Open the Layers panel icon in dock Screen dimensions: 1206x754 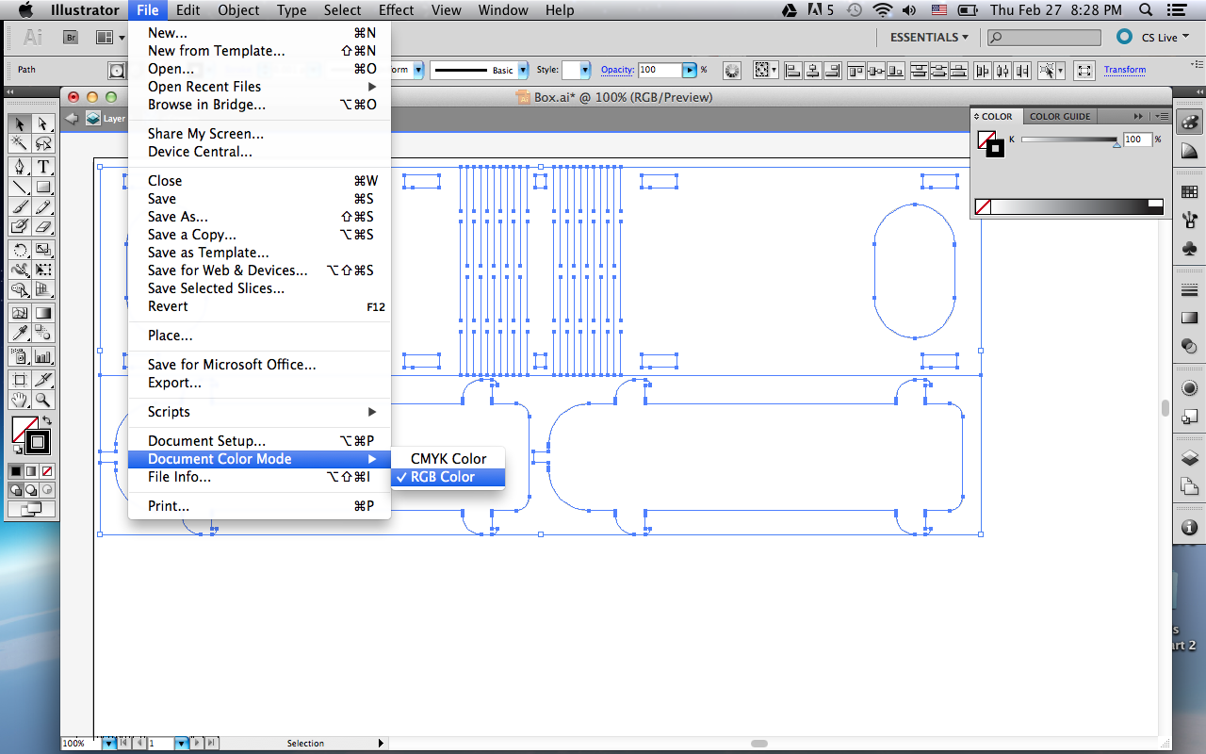coord(1189,458)
